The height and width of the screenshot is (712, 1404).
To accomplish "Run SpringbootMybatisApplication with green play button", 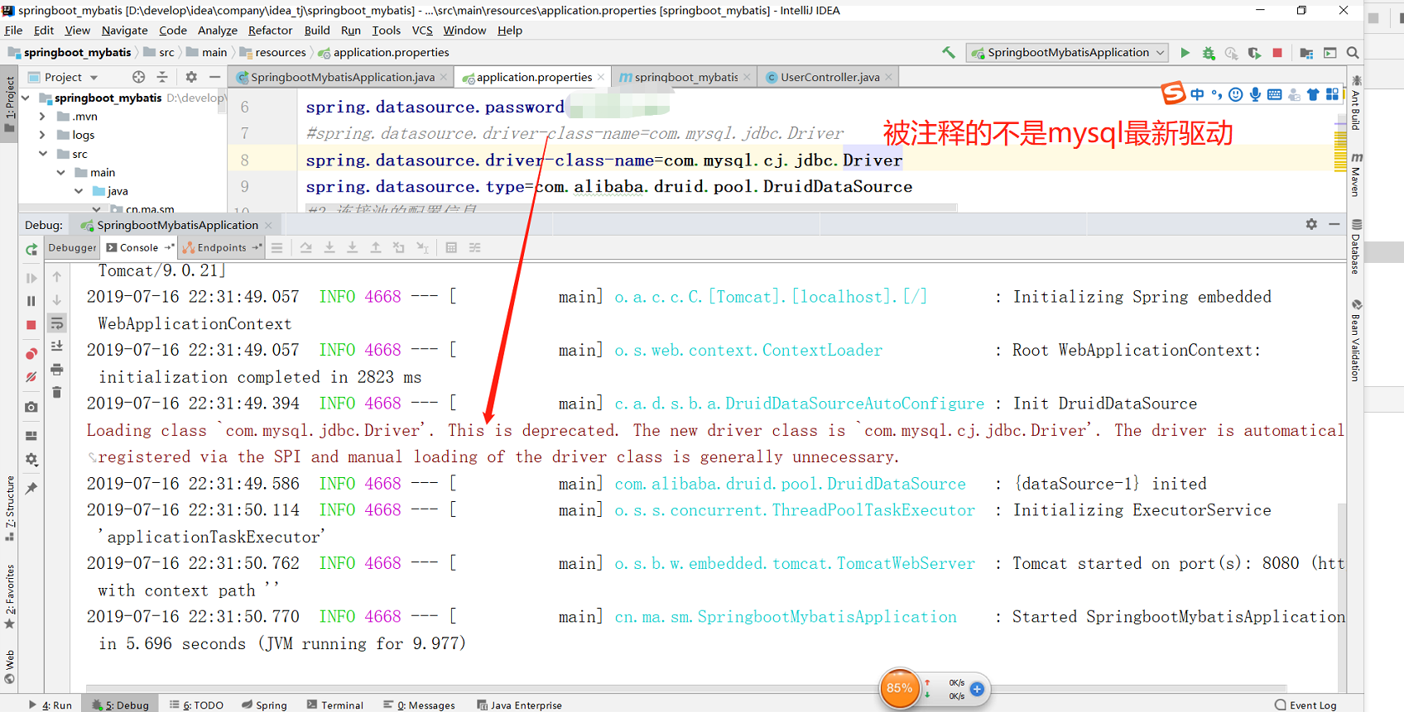I will point(1185,52).
